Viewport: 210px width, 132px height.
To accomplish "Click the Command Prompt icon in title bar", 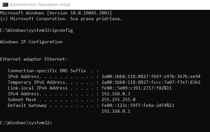I will click(5, 5).
